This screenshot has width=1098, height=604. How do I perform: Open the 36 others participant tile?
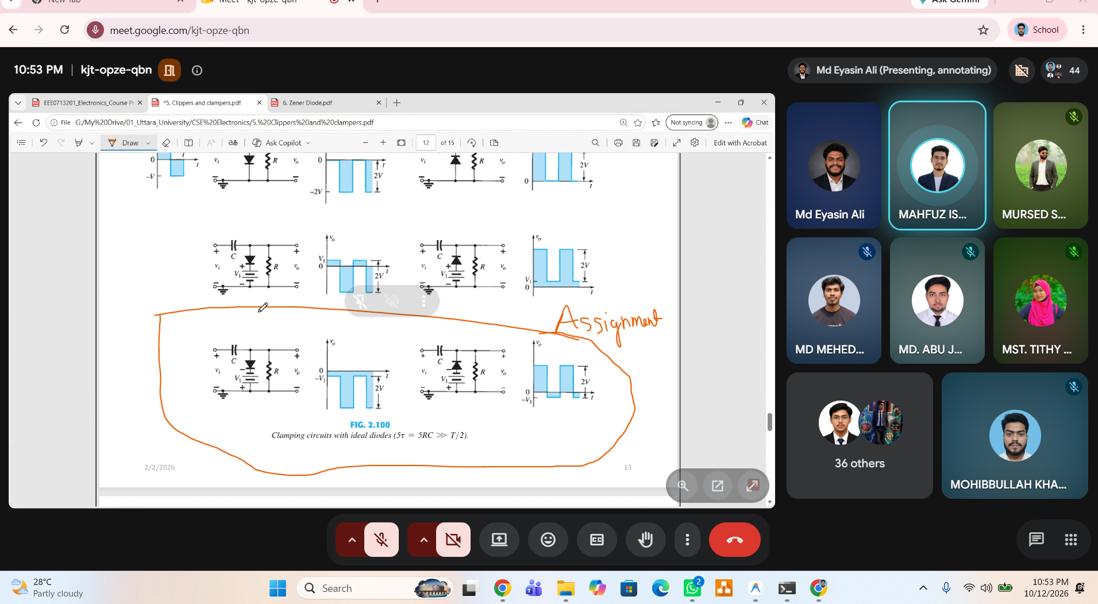pos(860,436)
